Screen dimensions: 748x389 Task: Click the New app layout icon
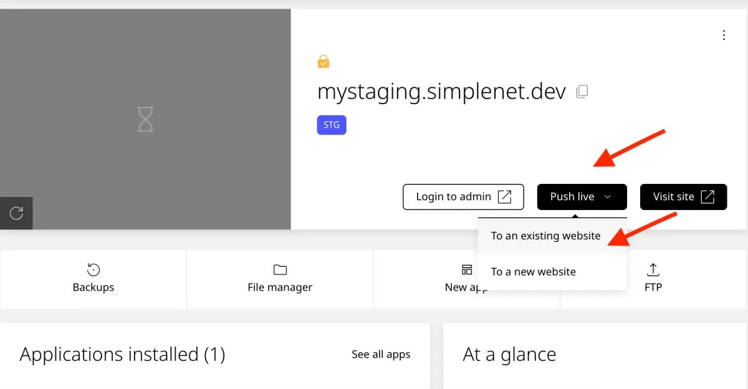(x=466, y=269)
